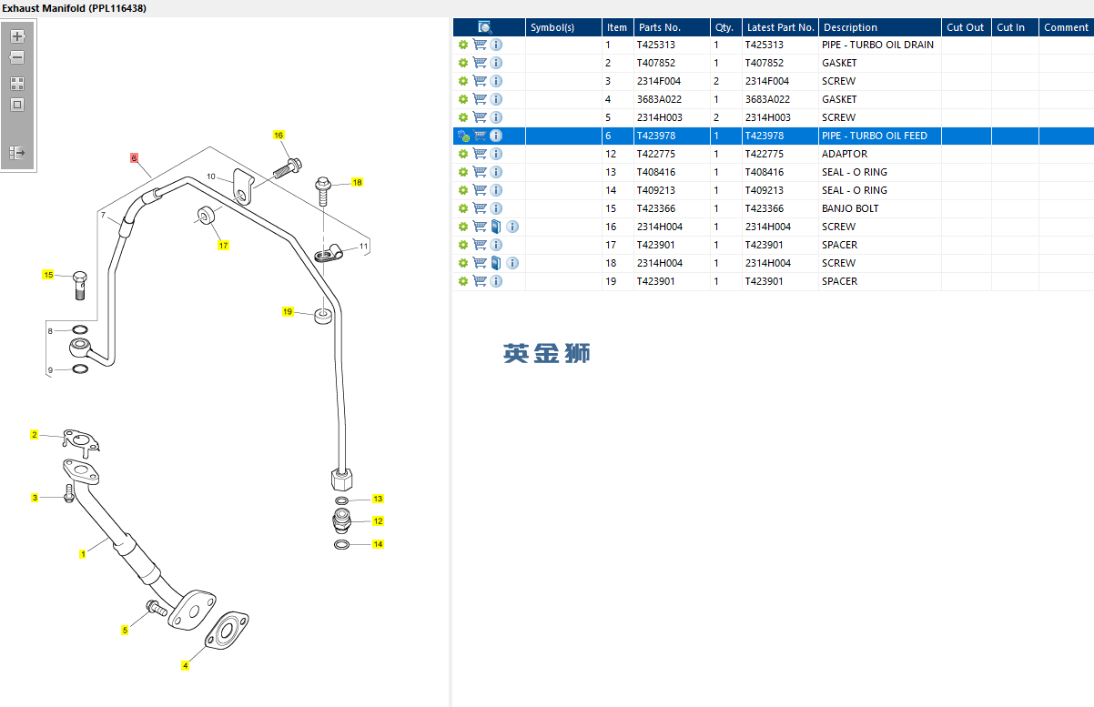Select callout 17 on the diagram
Screen dimensions: 1094x707
(223, 246)
